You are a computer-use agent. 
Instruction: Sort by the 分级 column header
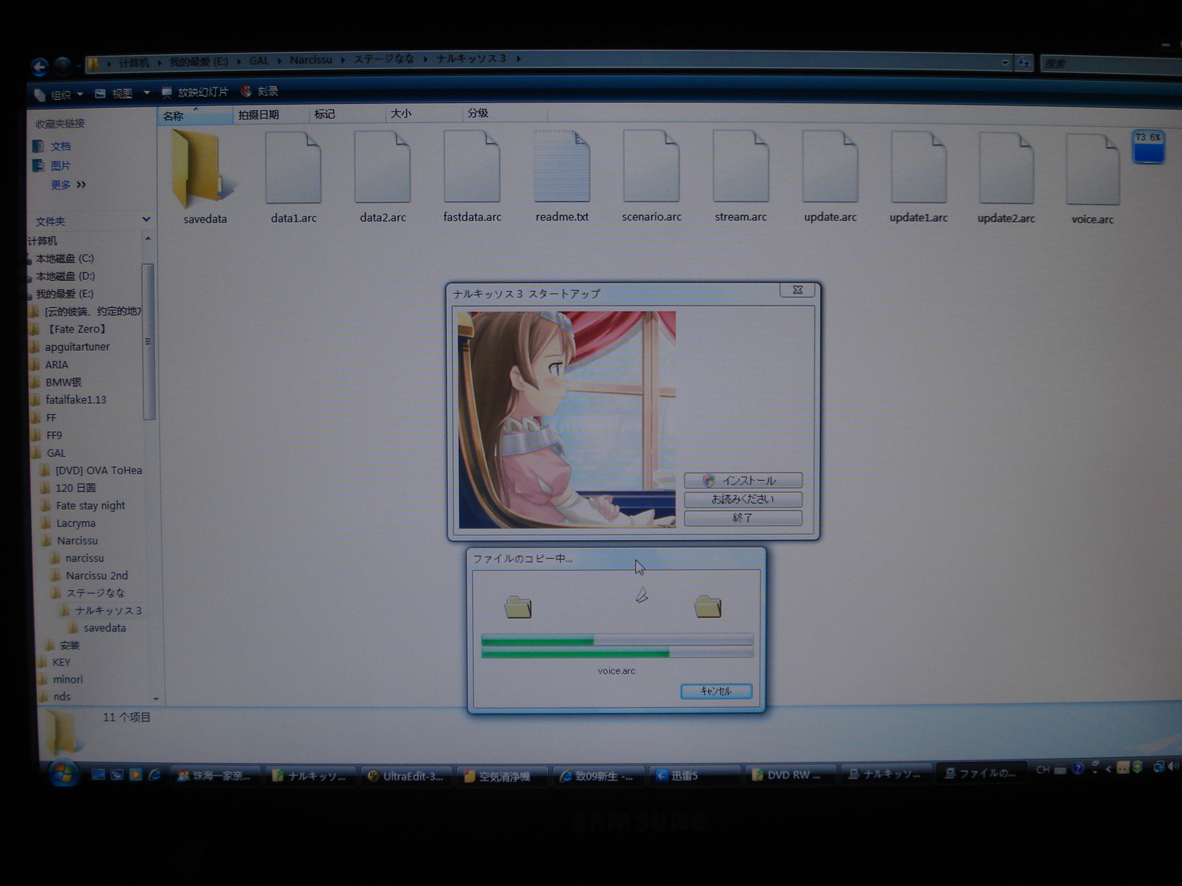point(504,113)
